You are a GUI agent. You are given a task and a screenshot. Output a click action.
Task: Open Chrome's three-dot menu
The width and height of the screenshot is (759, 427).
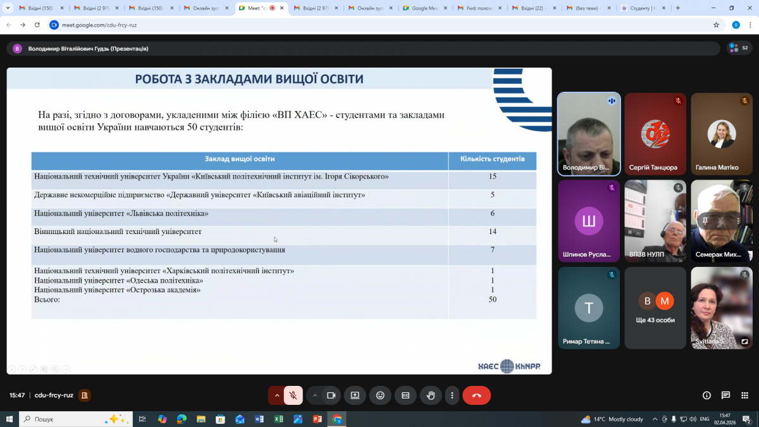(x=750, y=25)
